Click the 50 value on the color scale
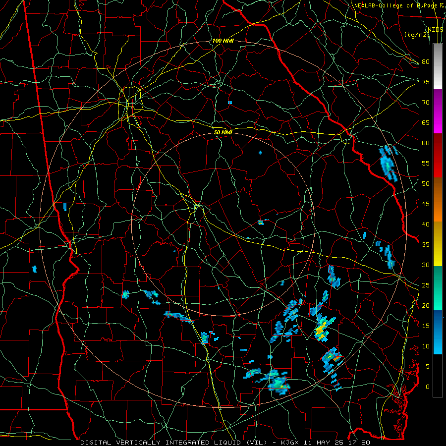446x446 pixels. pyautogui.click(x=426, y=184)
